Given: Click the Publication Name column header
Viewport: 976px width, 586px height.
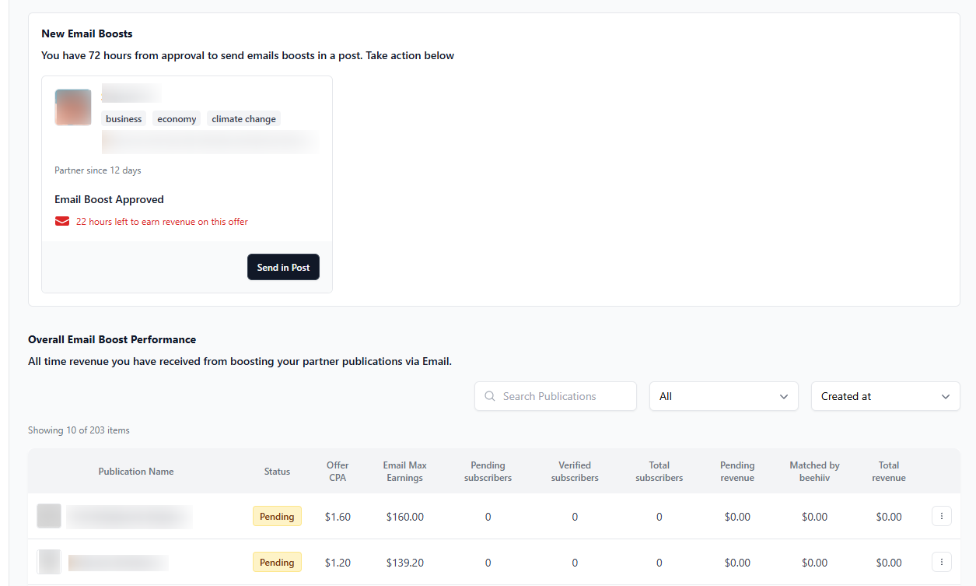Looking at the screenshot, I should pyautogui.click(x=136, y=472).
